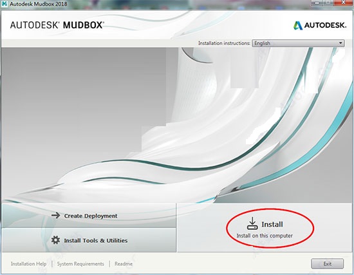Image resolution: width=354 pixels, height=275 pixels.
Task: Click the Install Tools gear icon
Action: tap(55, 240)
